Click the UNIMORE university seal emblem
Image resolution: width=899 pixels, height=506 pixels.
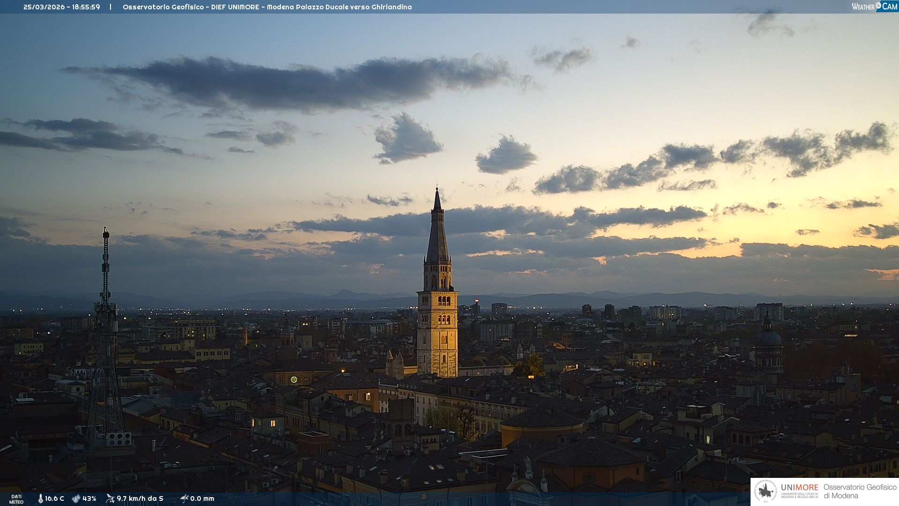tap(766, 491)
